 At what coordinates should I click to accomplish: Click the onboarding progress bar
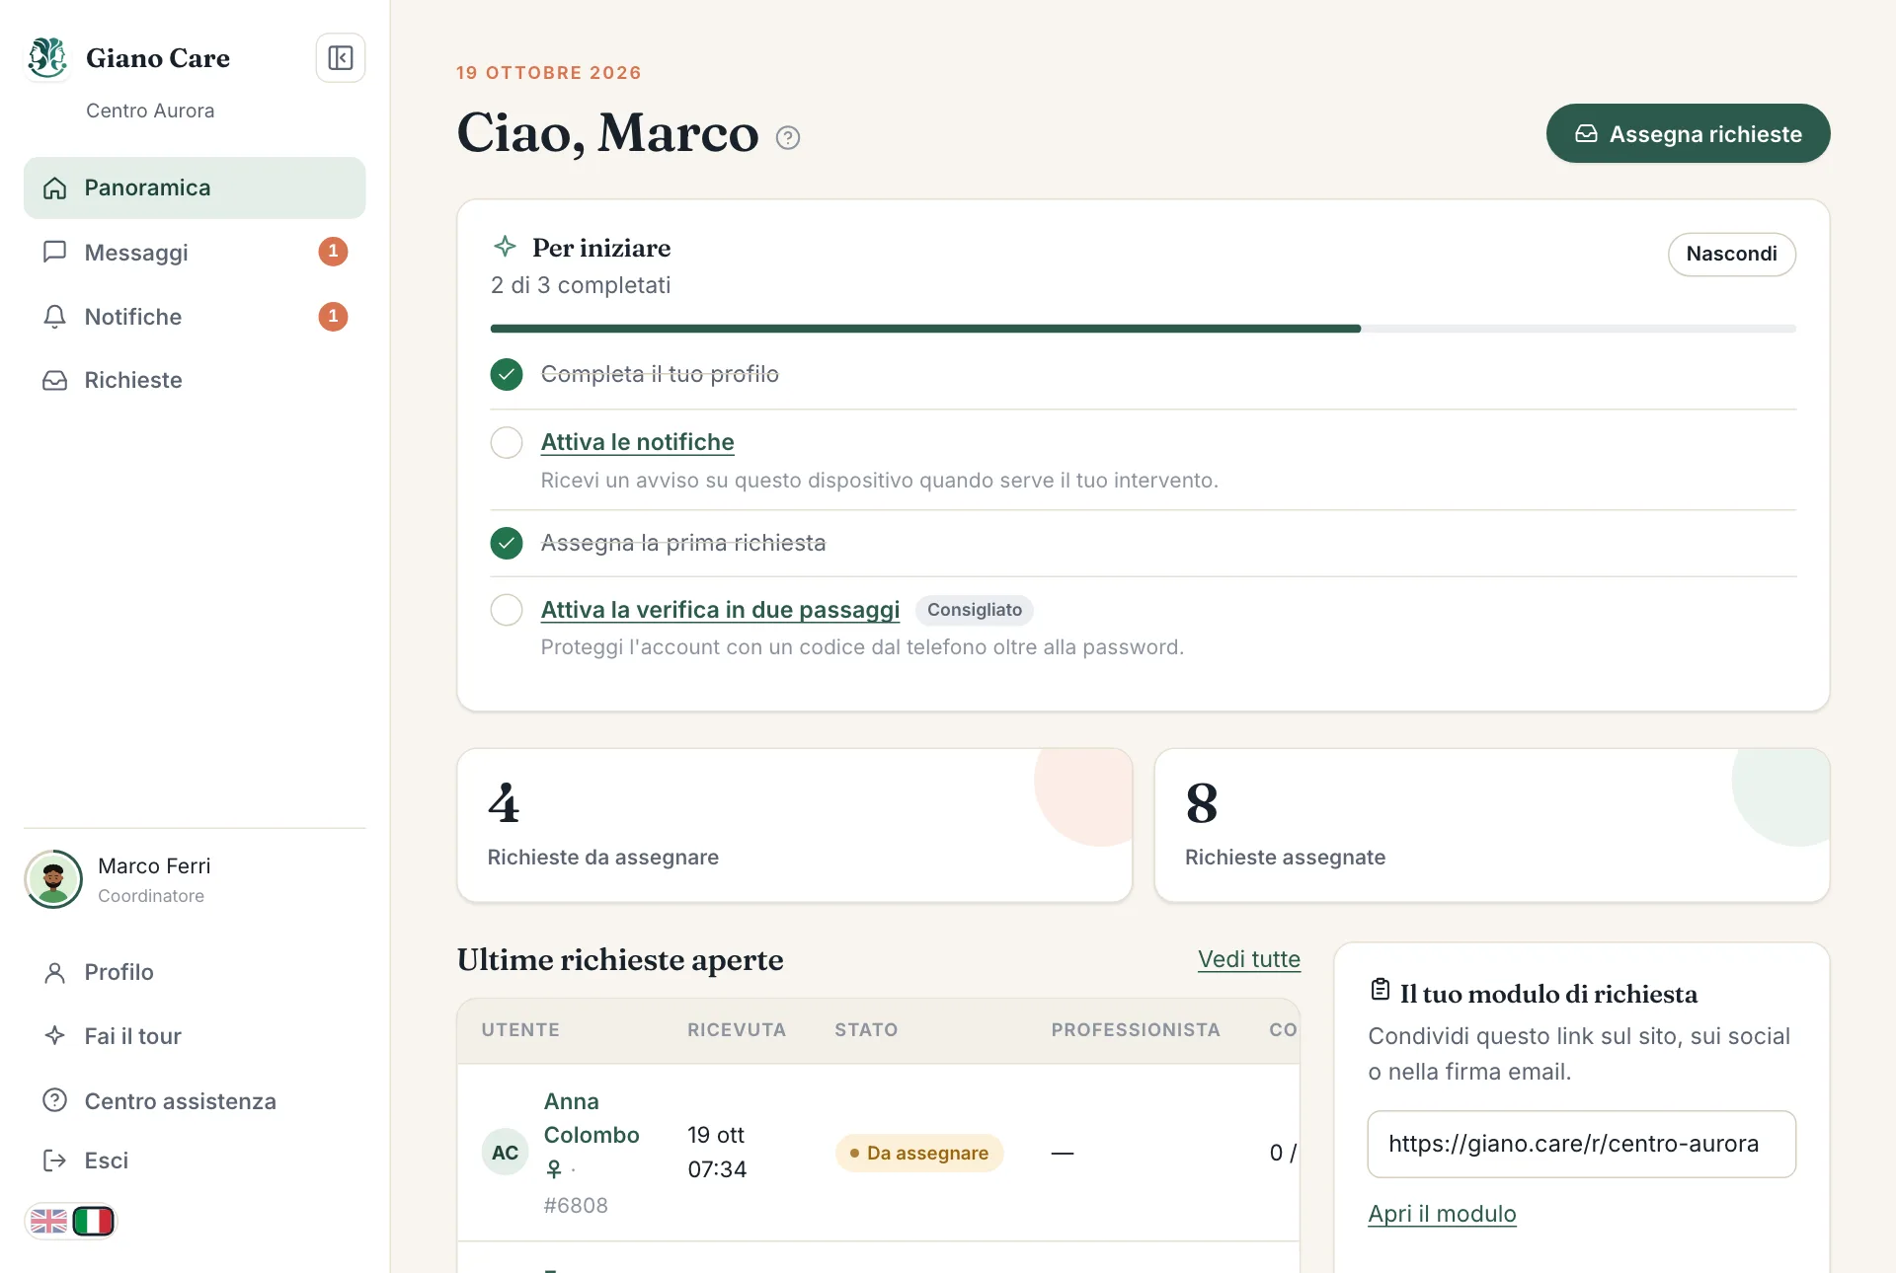[x=1143, y=329]
